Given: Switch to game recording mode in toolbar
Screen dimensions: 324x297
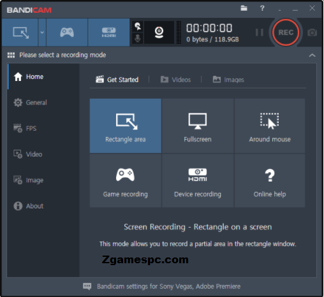Looking at the screenshot, I should tap(67, 33).
